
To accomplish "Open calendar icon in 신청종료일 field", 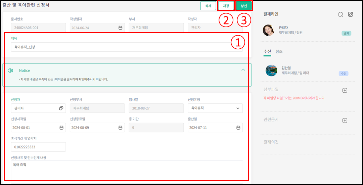I will (120, 128).
